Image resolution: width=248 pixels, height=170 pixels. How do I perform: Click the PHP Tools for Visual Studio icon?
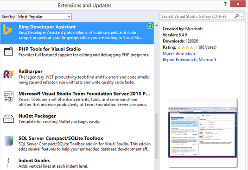8,51
